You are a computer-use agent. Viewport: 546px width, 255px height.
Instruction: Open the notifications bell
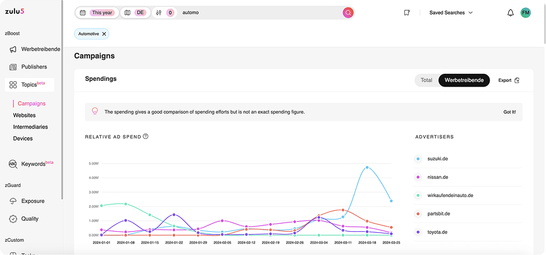click(x=511, y=13)
